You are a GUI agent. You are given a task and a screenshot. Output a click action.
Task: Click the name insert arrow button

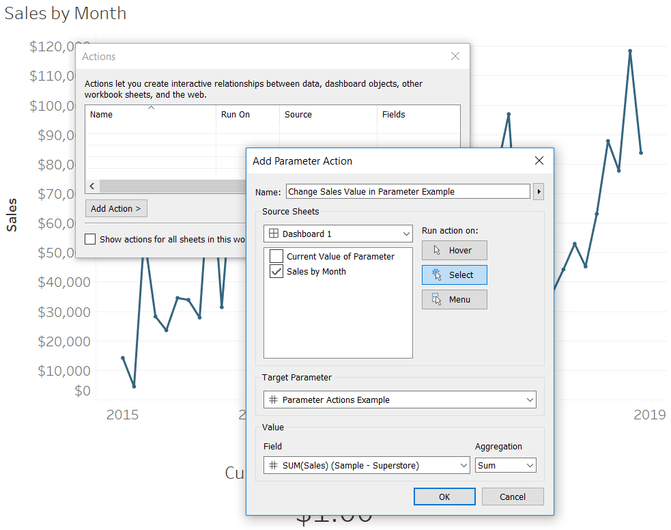pyautogui.click(x=539, y=191)
